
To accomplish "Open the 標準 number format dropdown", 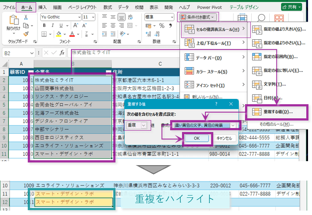I will (x=172, y=17).
